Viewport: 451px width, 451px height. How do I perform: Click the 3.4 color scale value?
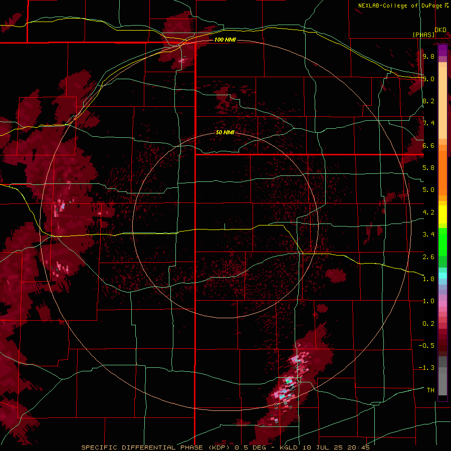pos(428,235)
